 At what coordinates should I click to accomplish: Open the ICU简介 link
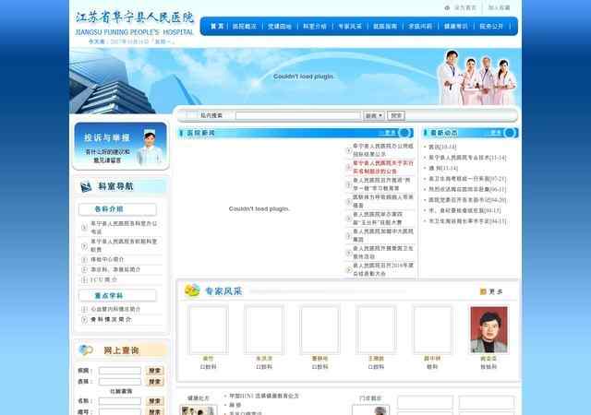pos(104,279)
